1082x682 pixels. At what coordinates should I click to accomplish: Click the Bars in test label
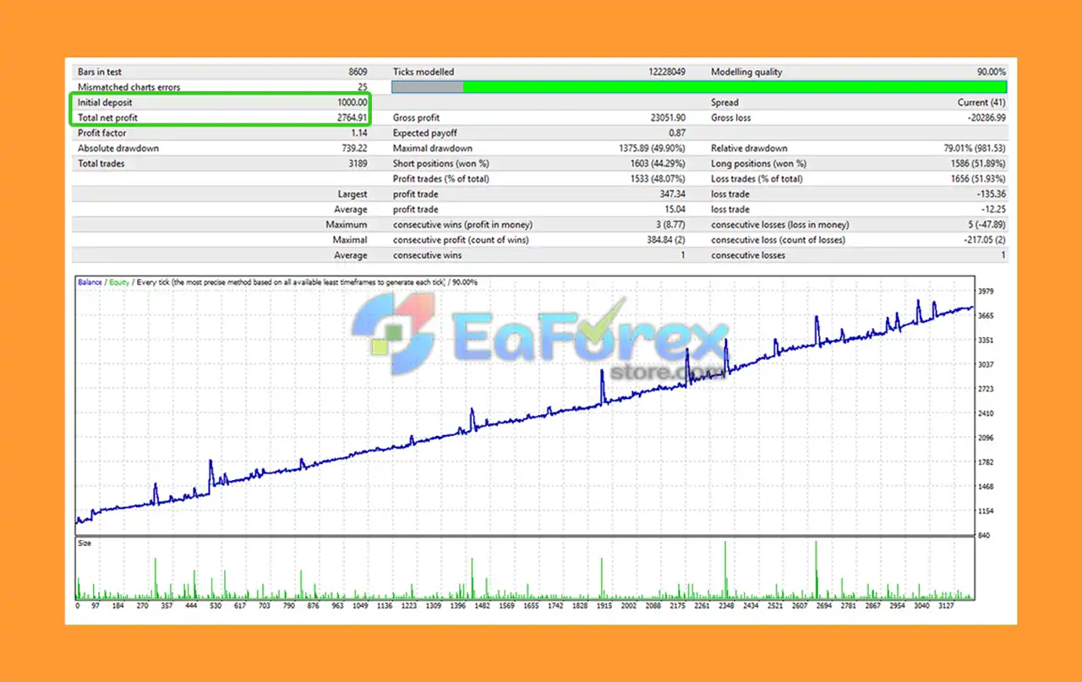coord(100,72)
